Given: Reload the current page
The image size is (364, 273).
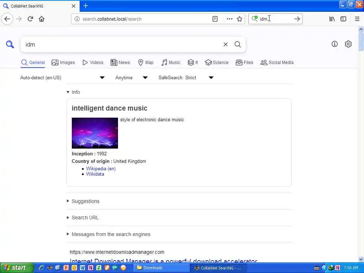Looking at the screenshot, I should click(x=30, y=19).
